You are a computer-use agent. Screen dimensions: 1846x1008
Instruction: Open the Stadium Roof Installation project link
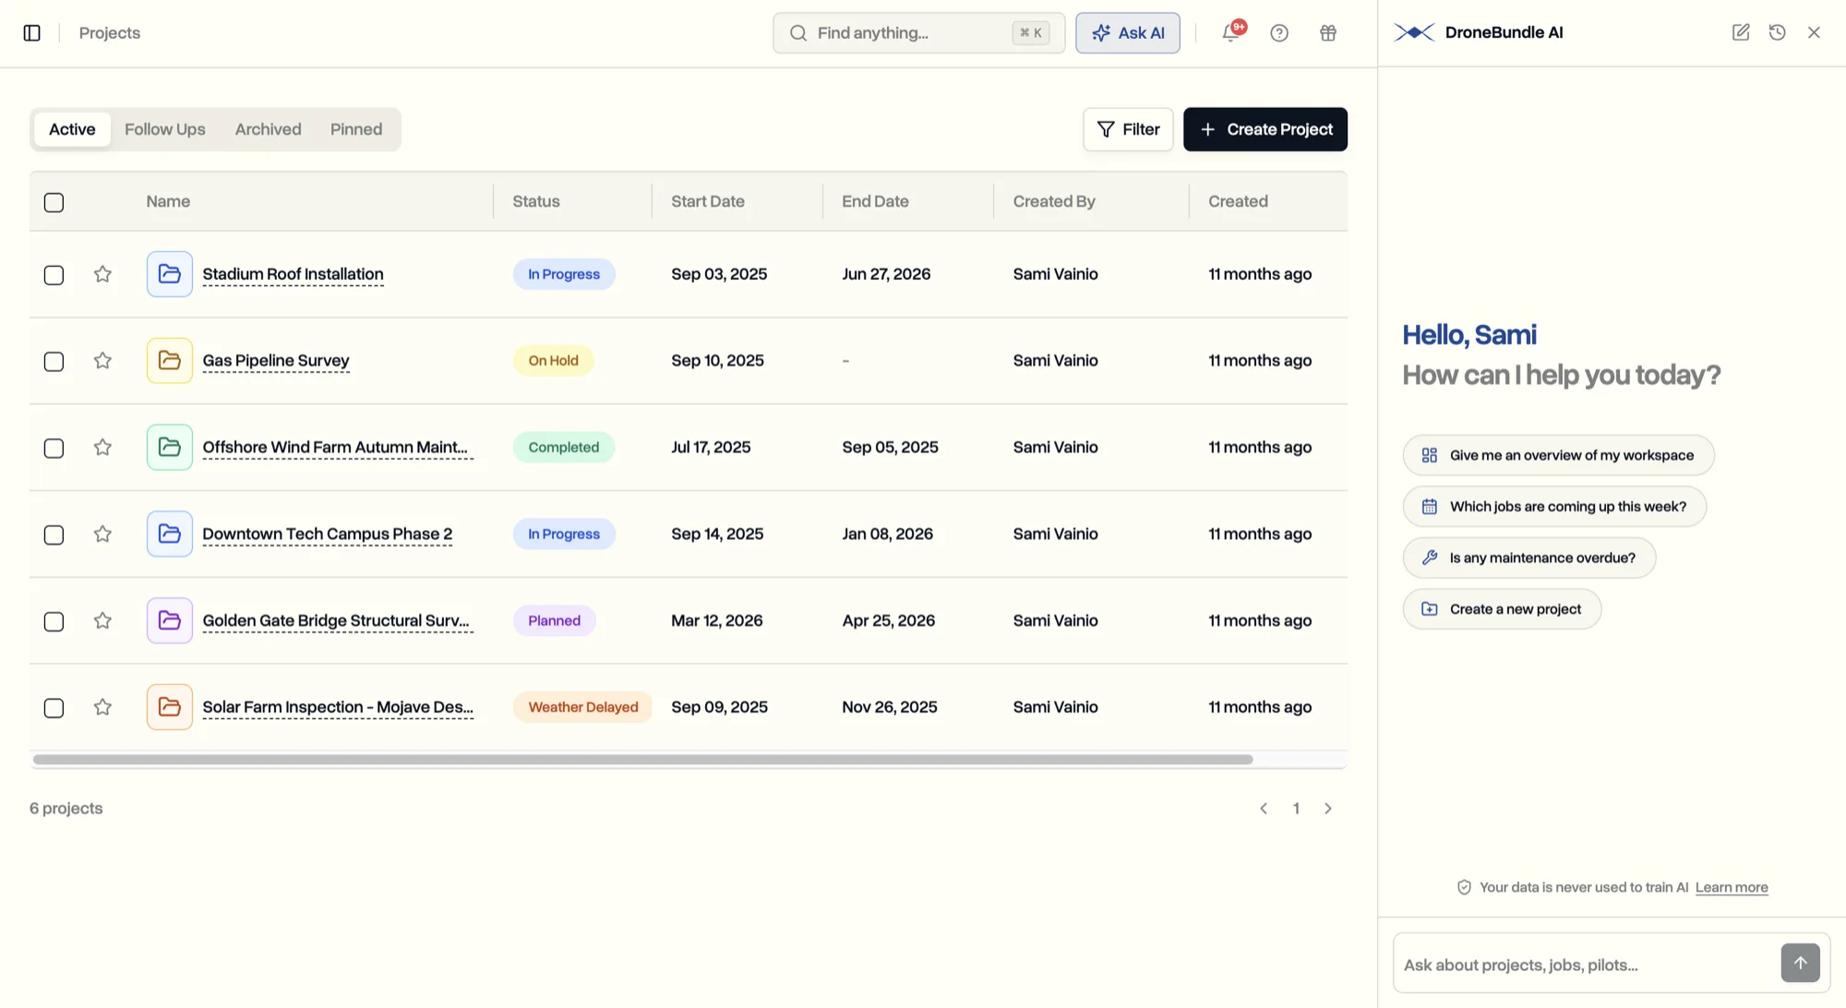point(293,274)
